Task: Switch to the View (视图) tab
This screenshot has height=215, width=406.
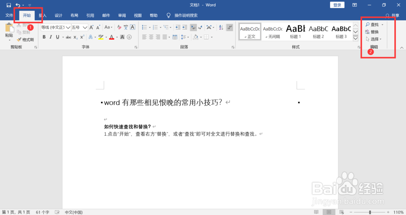Action: point(138,15)
